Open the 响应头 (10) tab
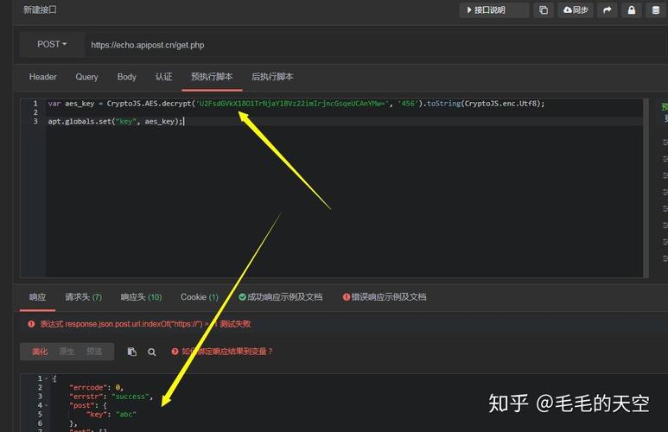The height and width of the screenshot is (432, 668). (141, 297)
